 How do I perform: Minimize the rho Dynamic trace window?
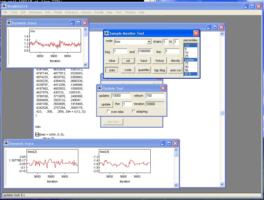72,23
